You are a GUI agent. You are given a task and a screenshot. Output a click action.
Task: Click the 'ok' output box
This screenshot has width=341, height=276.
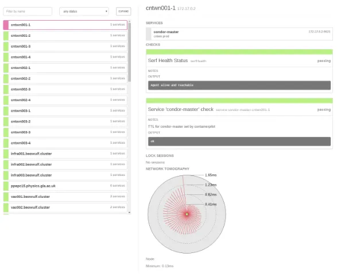pos(239,141)
